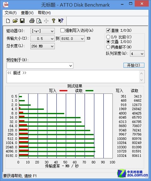
Task: Click the 传输速率 - MB / 秒 axis label
Action: [x=62, y=166]
